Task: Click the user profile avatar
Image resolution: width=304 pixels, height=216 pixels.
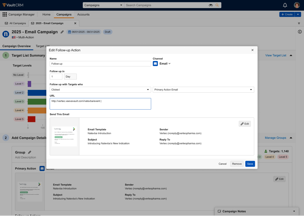Action: (297, 5)
